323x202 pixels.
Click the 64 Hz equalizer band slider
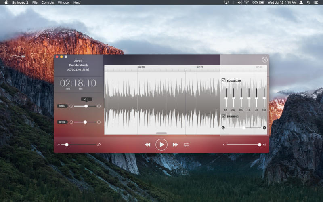pyautogui.click(x=226, y=98)
